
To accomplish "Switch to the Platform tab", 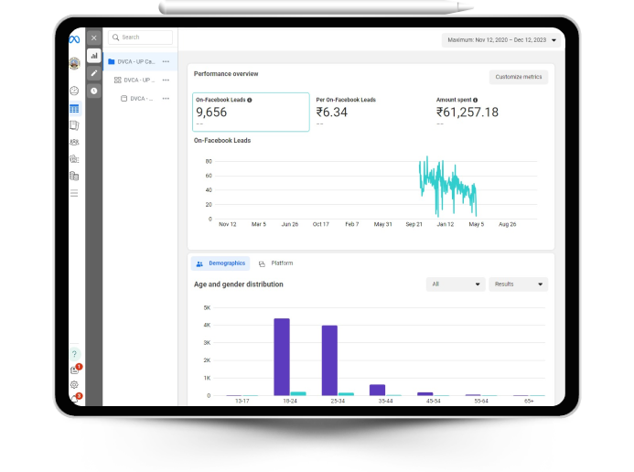I will pyautogui.click(x=276, y=263).
